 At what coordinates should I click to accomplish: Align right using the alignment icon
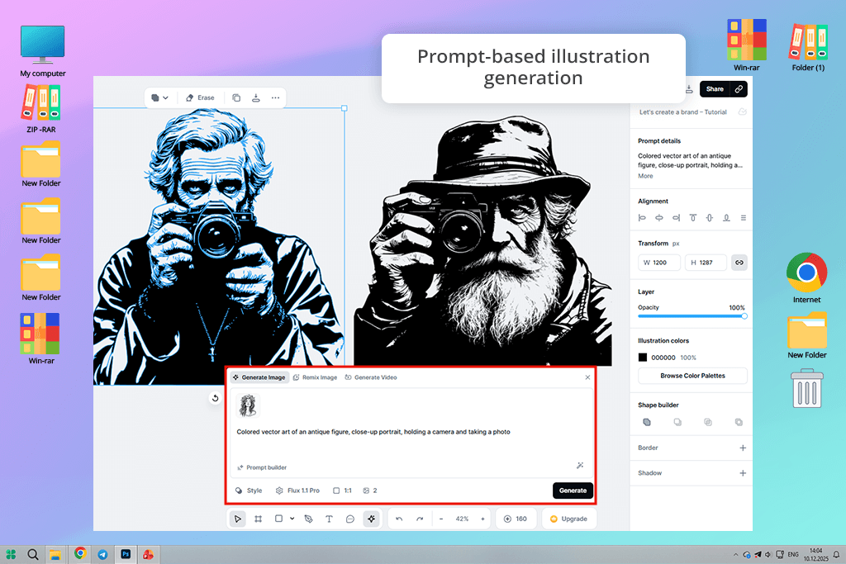point(676,218)
